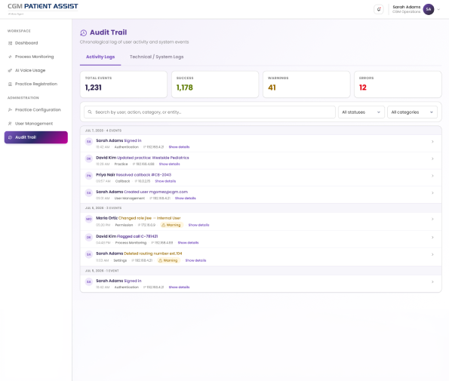Expand the David Kim Updated practice row chevron
The width and height of the screenshot is (449, 381).
coord(432,158)
